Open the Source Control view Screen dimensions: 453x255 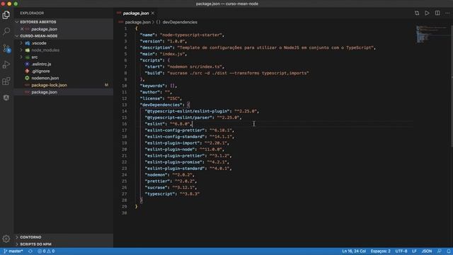click(x=6, y=48)
